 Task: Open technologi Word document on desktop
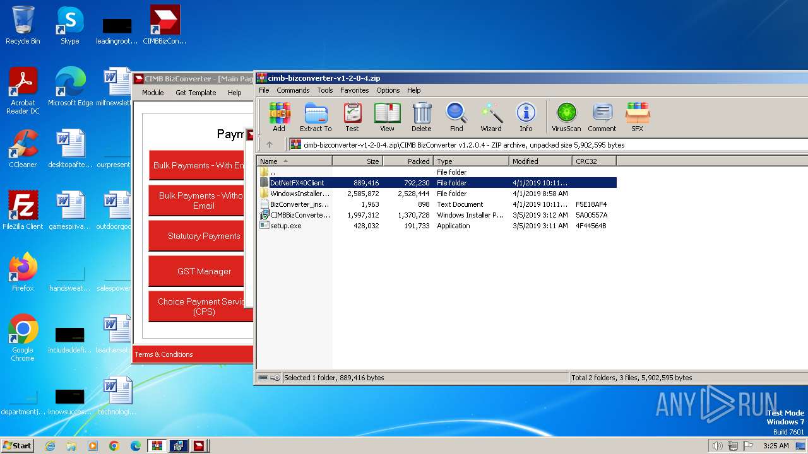click(117, 396)
